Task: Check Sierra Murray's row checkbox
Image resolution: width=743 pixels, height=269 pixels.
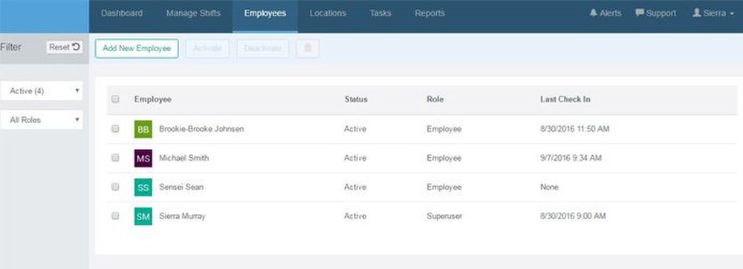Action: pos(115,216)
